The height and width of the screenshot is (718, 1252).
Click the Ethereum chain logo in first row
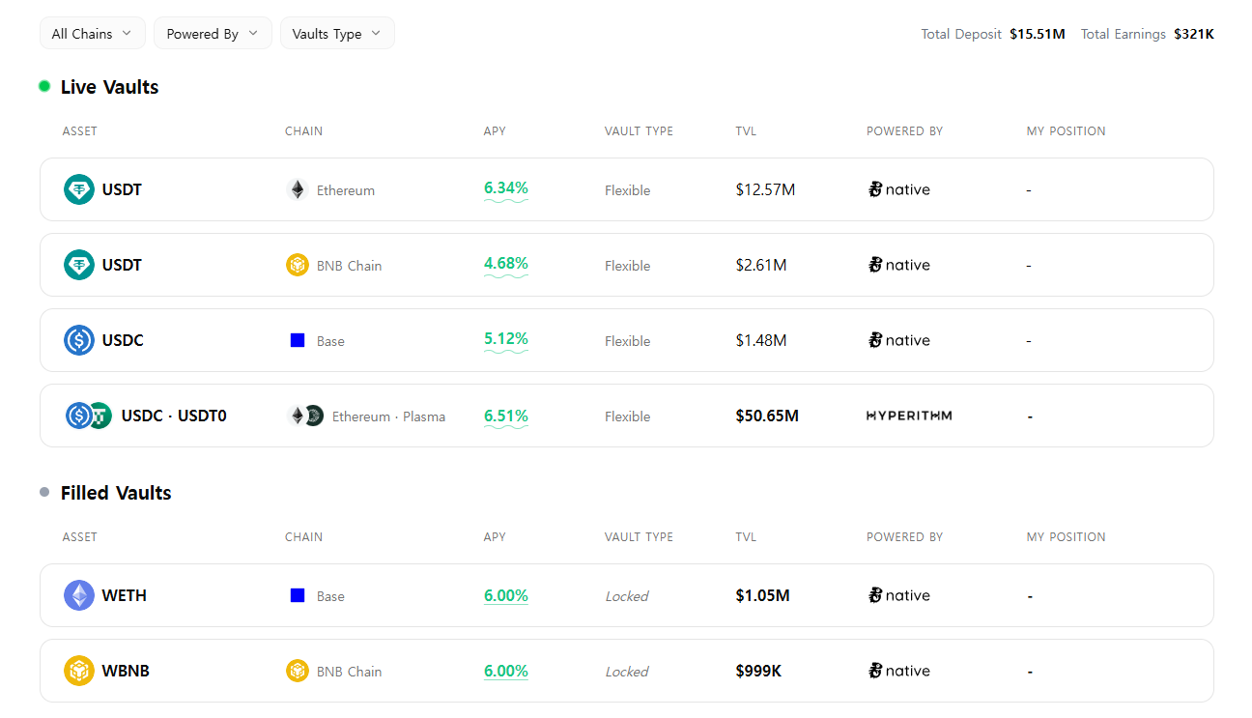point(298,189)
